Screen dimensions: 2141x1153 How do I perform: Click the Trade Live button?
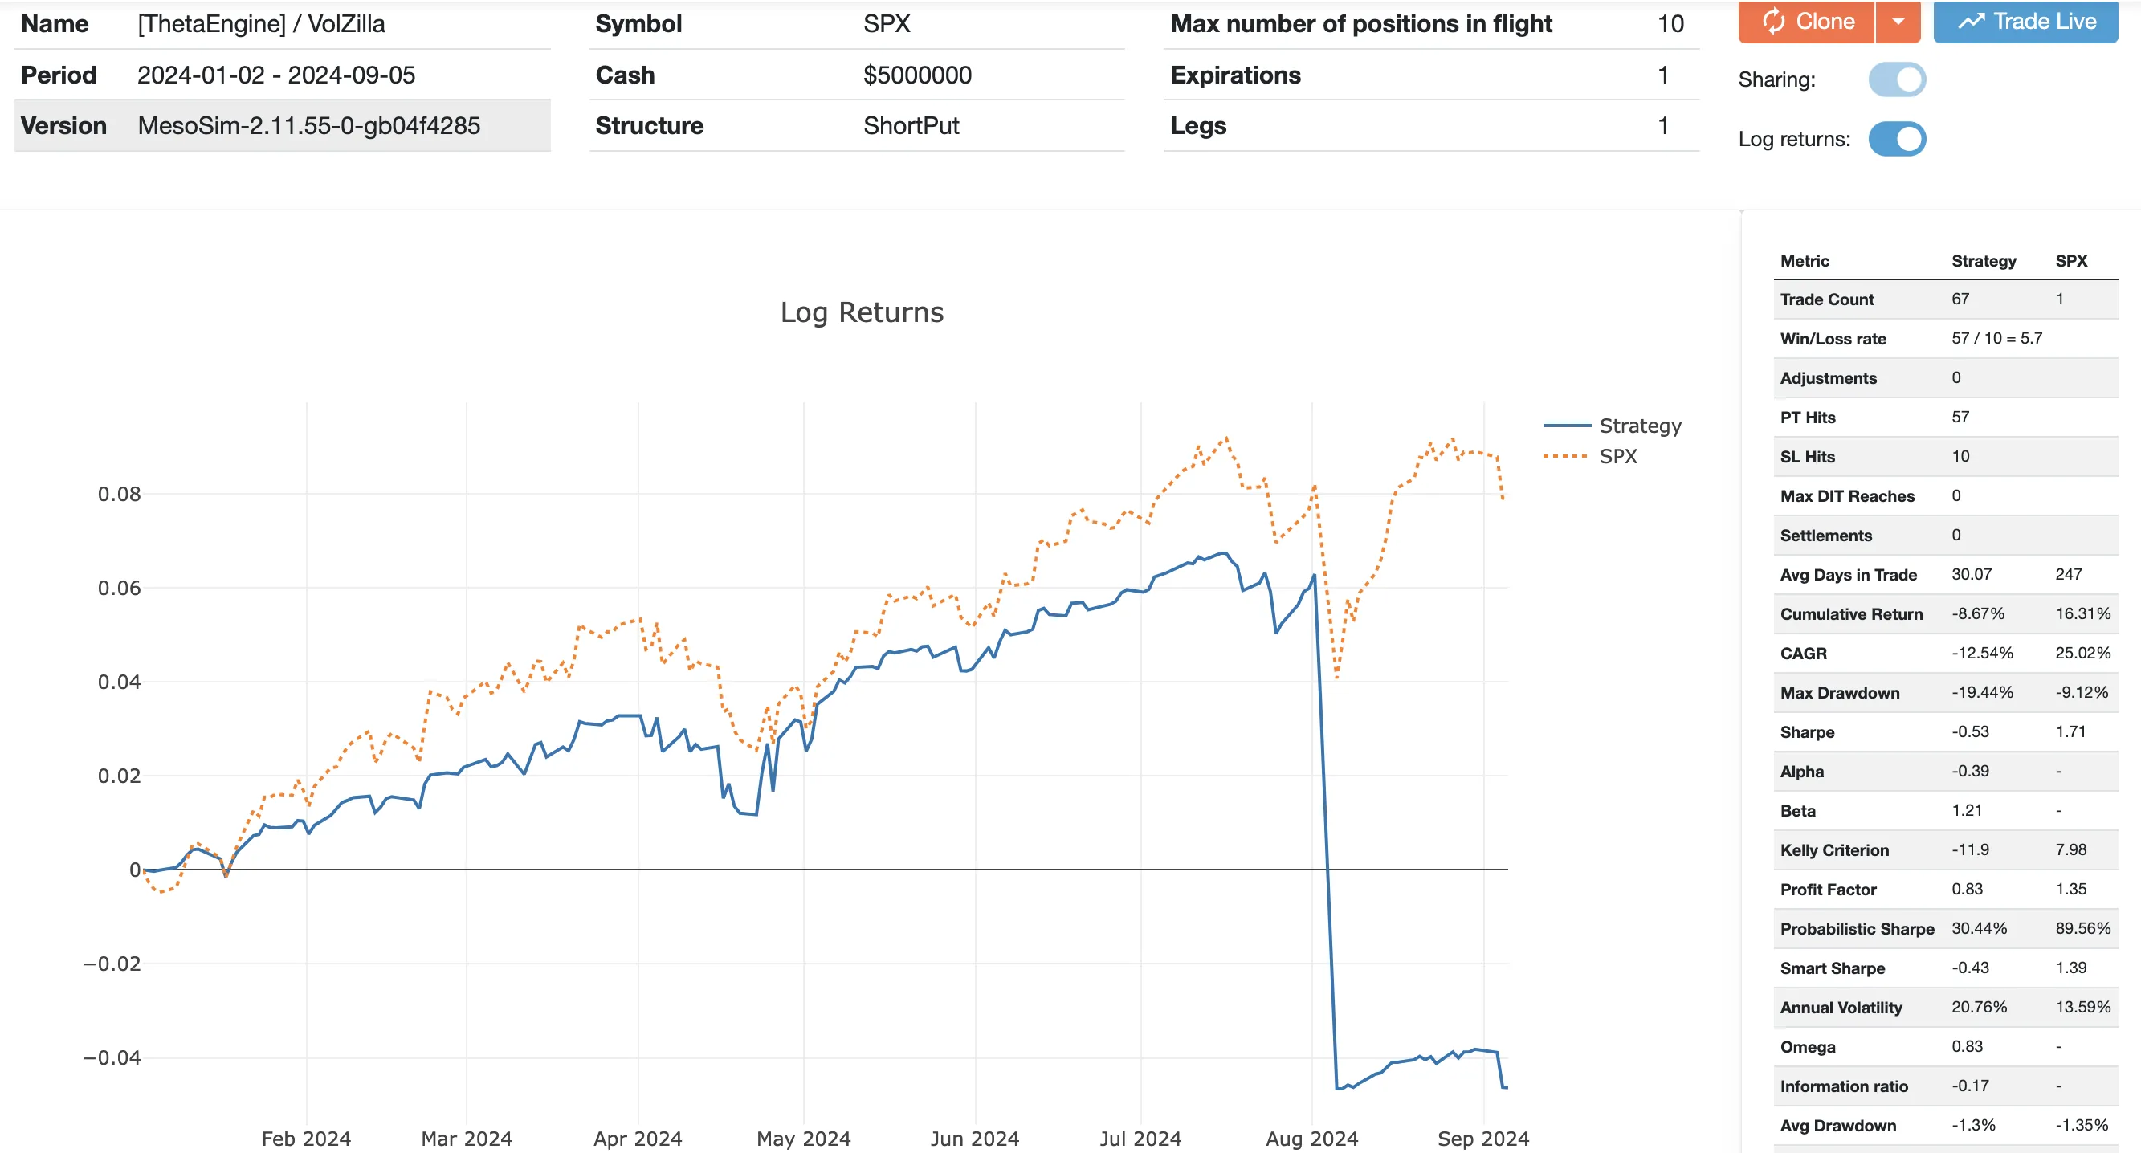(2025, 22)
